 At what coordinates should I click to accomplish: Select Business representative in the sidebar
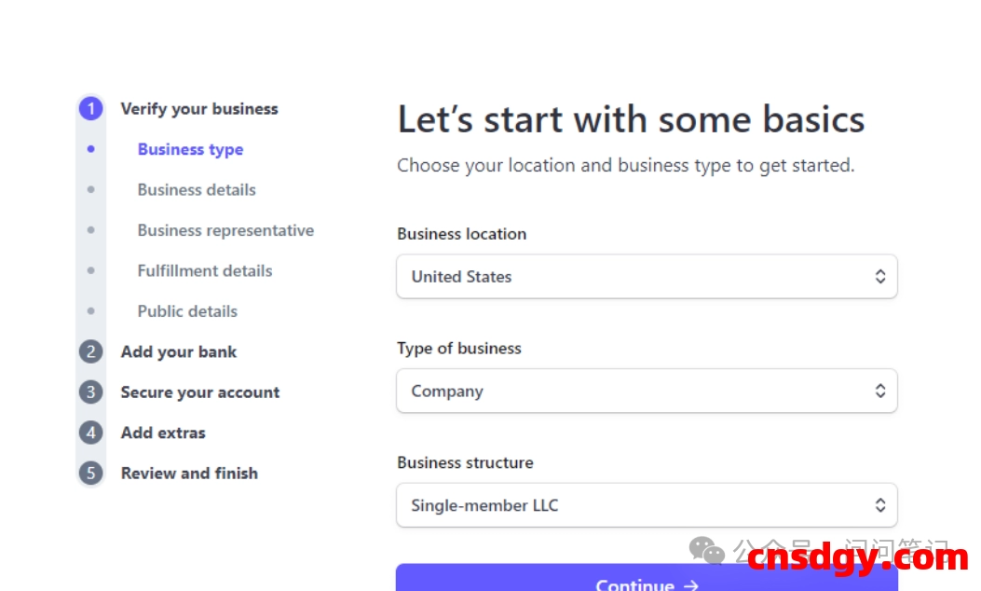(225, 229)
